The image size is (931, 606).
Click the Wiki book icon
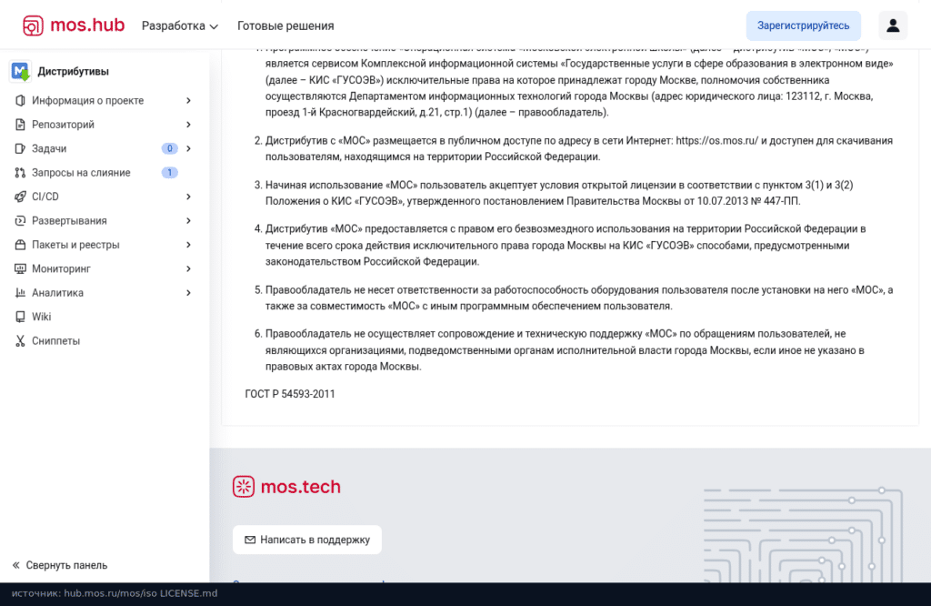coord(20,317)
